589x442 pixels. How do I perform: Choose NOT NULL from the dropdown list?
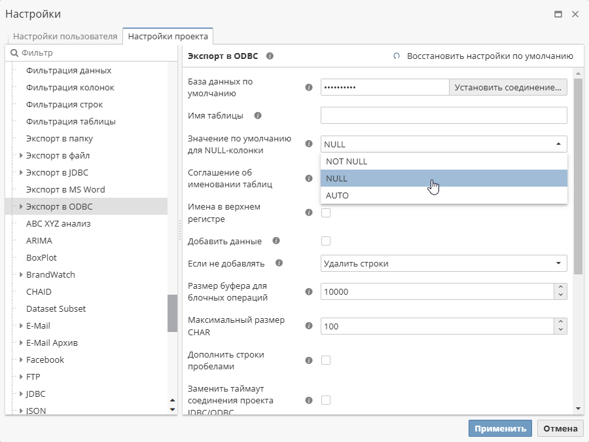(x=444, y=161)
